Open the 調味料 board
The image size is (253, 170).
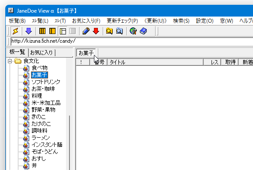(39, 131)
